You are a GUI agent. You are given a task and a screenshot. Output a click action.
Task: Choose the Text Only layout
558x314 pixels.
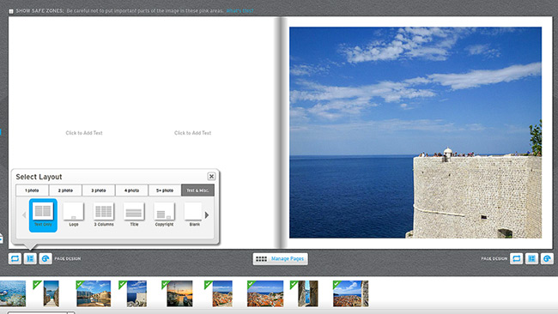click(43, 215)
